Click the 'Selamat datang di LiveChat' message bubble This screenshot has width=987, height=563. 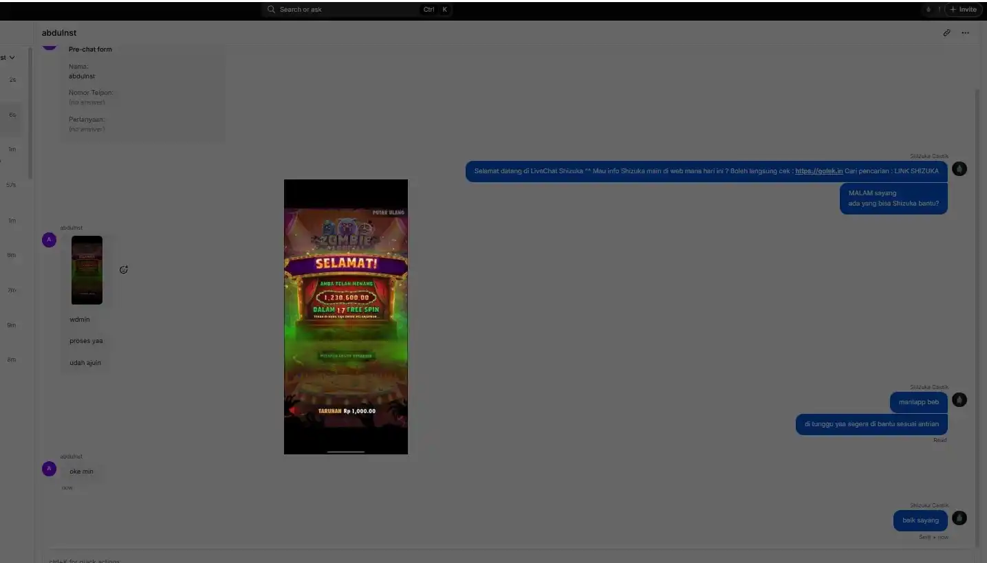click(x=706, y=171)
